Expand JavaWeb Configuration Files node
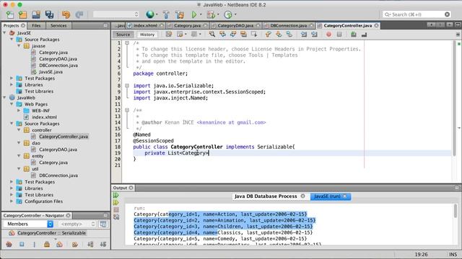The image size is (462, 259). 12,201
